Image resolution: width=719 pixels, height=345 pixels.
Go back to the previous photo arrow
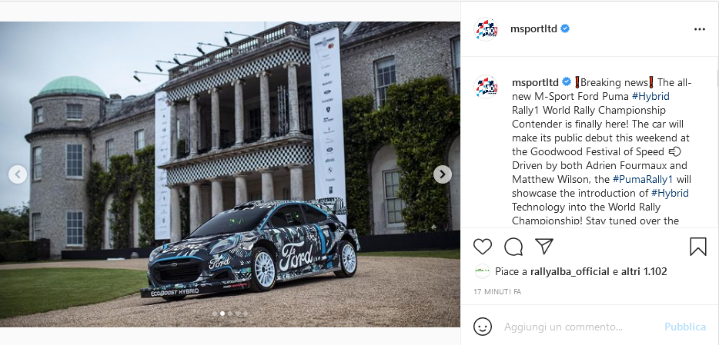(18, 174)
